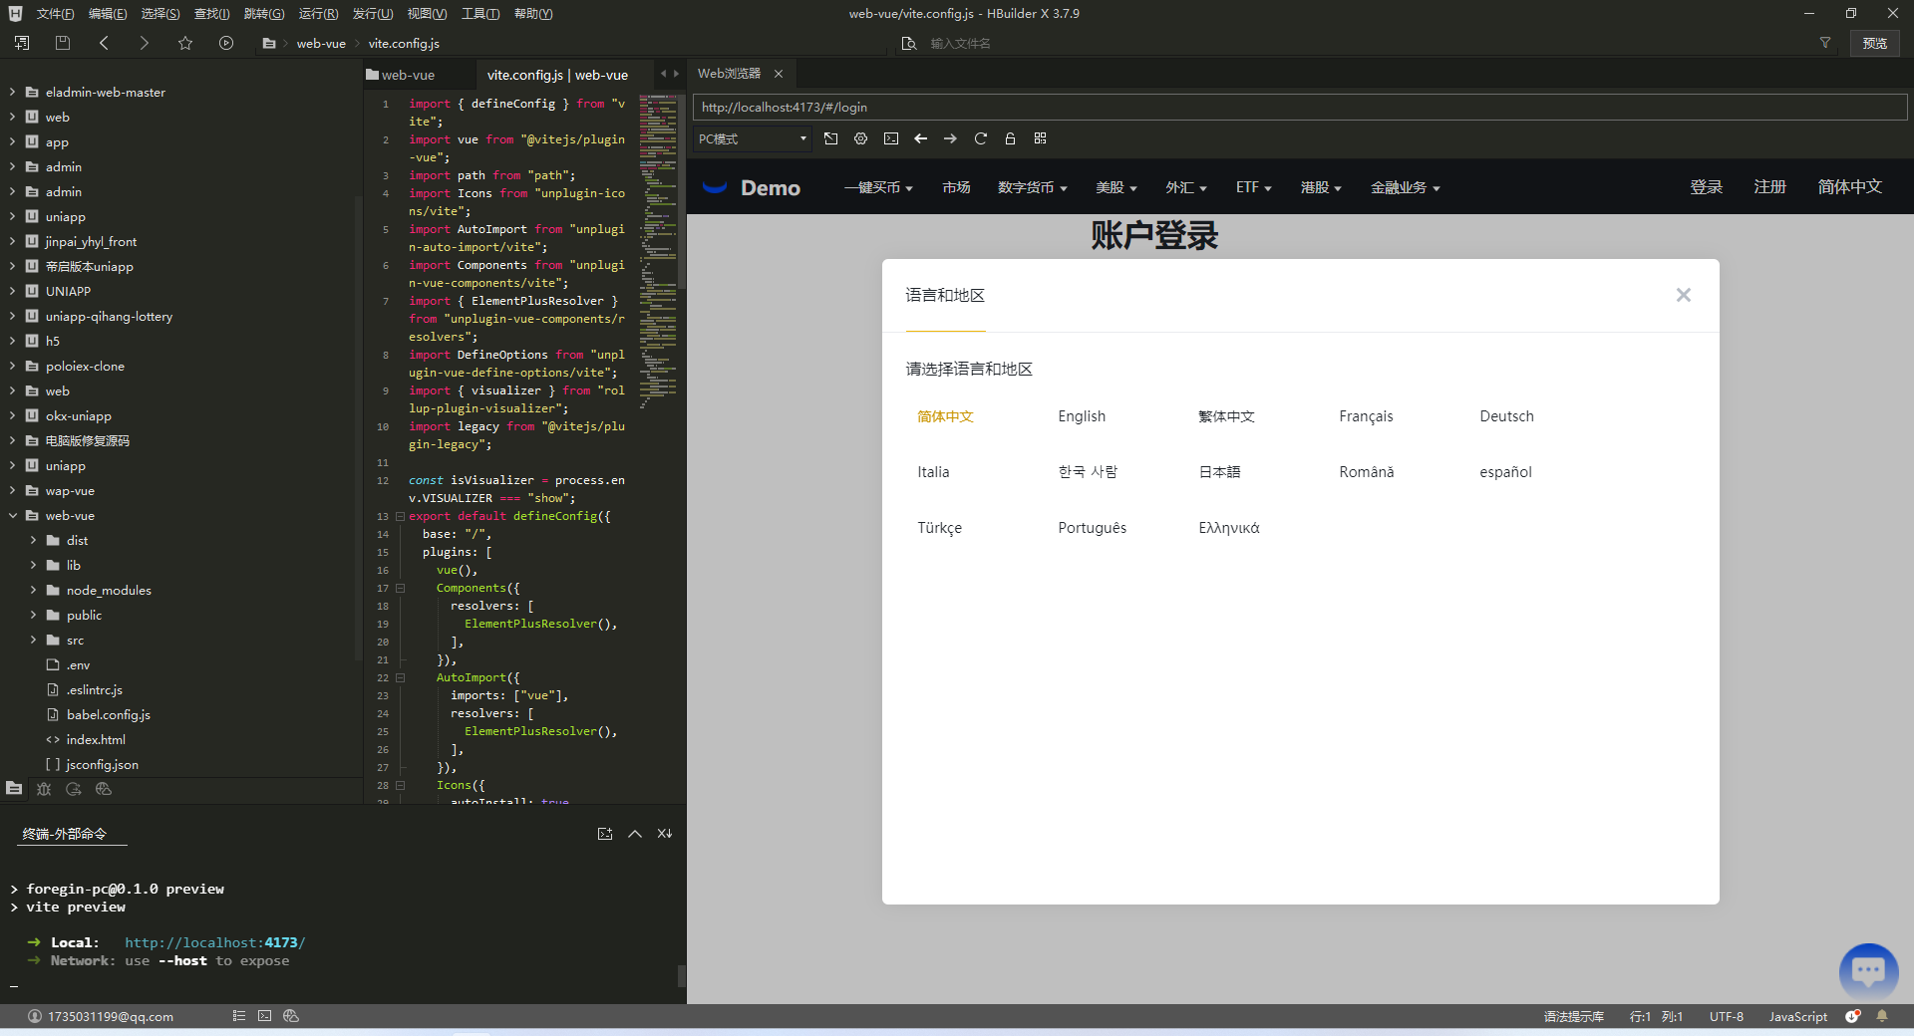This screenshot has width=1914, height=1036.
Task: Collapse the web-vue project folder
Action: click(13, 515)
